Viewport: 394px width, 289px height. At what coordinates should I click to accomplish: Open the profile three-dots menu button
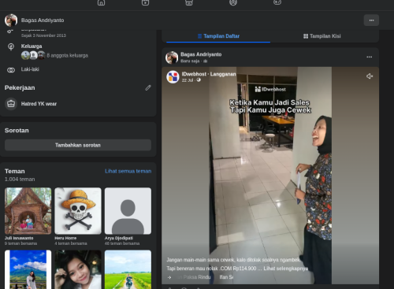point(371,20)
